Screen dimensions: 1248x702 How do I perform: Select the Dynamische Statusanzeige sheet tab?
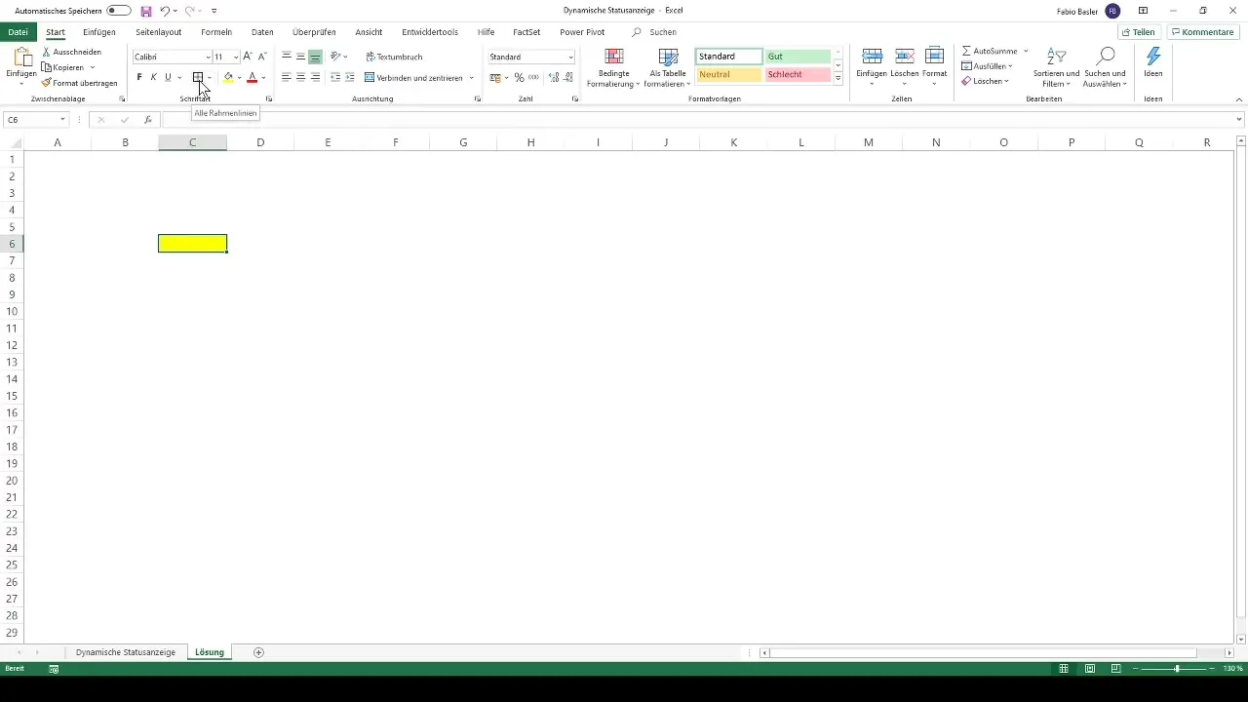tap(126, 652)
